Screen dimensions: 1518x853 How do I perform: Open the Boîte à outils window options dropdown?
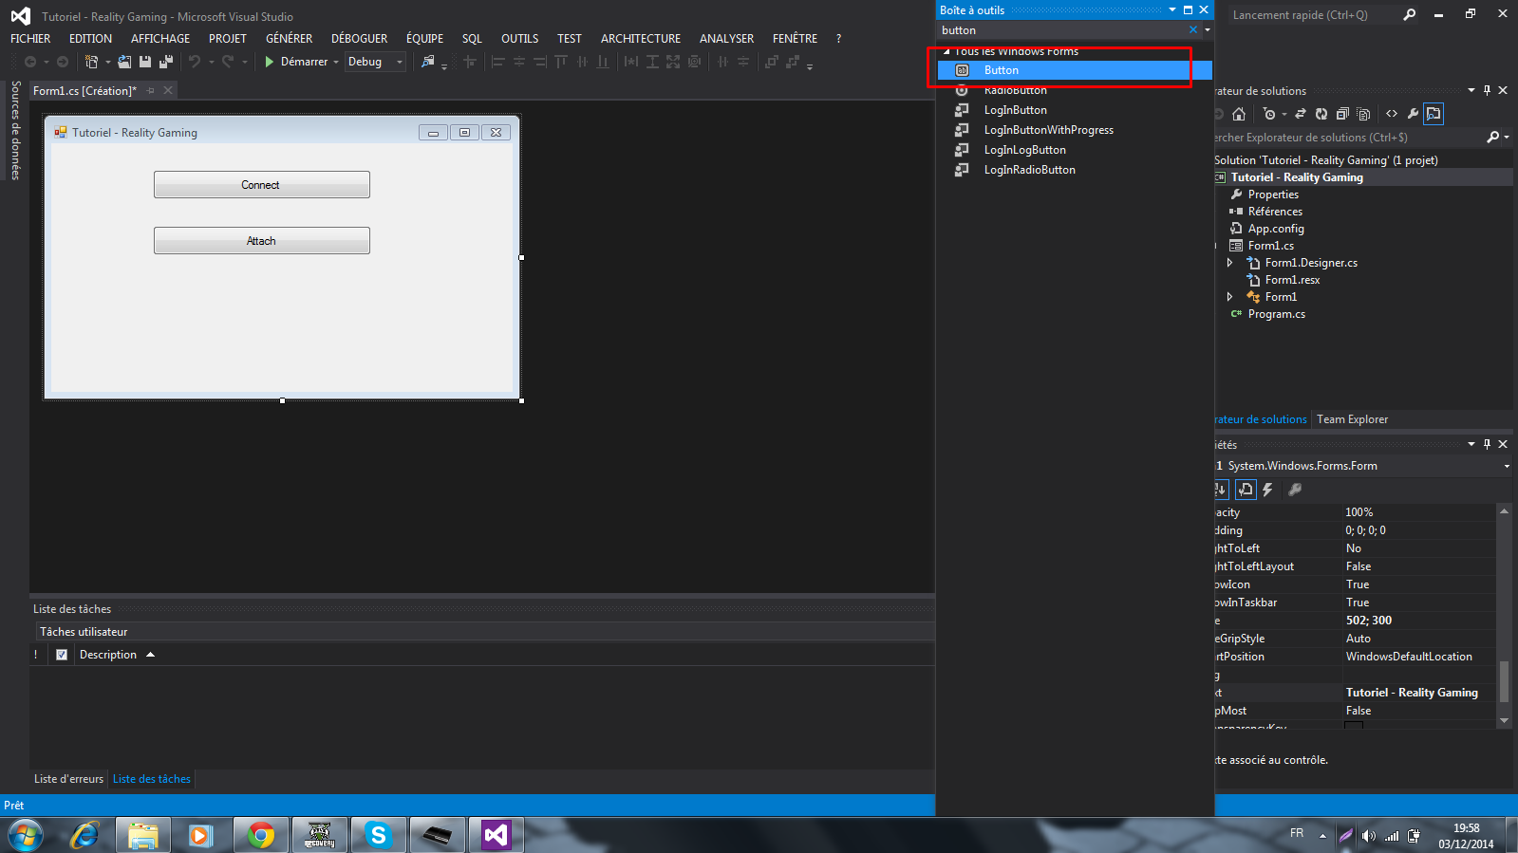pyautogui.click(x=1172, y=9)
